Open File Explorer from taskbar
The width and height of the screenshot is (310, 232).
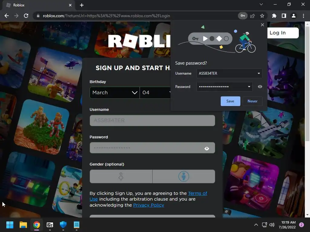(x=23, y=225)
